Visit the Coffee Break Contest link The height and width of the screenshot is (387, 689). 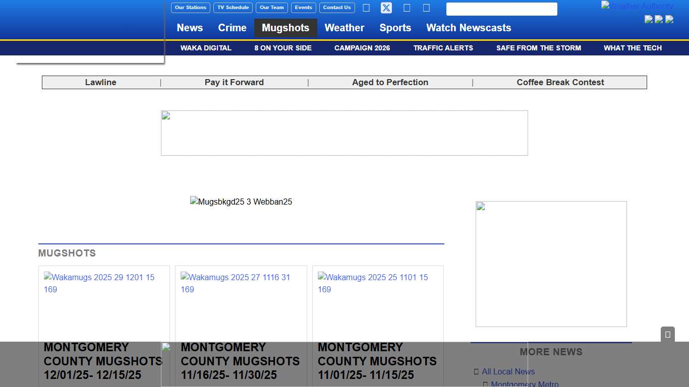(560, 82)
